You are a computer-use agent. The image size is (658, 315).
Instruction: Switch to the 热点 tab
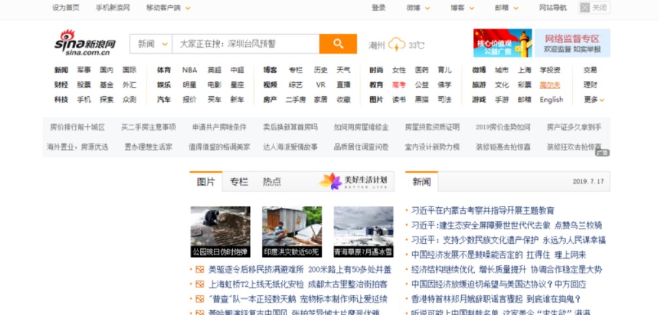pyautogui.click(x=271, y=182)
